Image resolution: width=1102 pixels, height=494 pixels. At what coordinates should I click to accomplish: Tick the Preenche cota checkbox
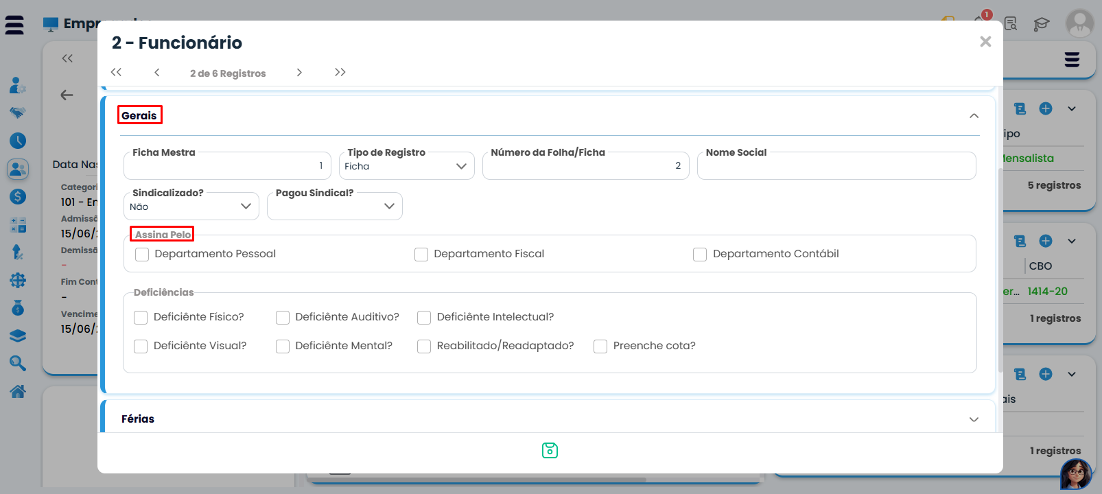[600, 346]
